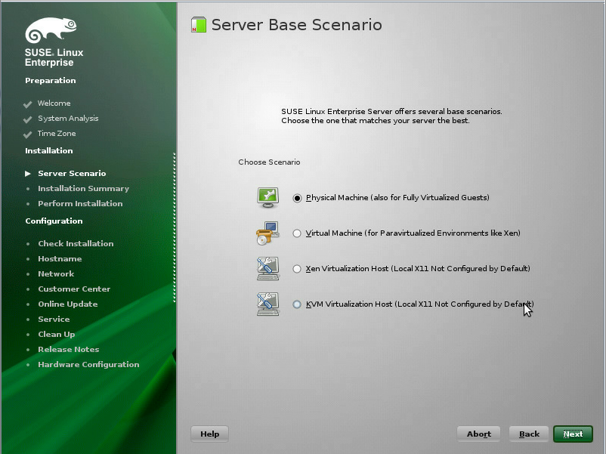This screenshot has height=454, width=606.
Task: Click the Choose Scenario group label
Action: (270, 162)
